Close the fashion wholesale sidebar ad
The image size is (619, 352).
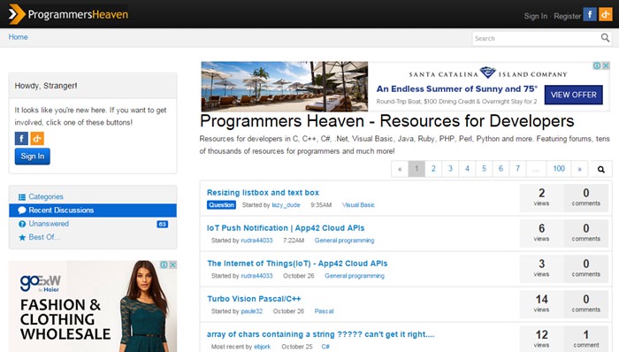click(173, 264)
